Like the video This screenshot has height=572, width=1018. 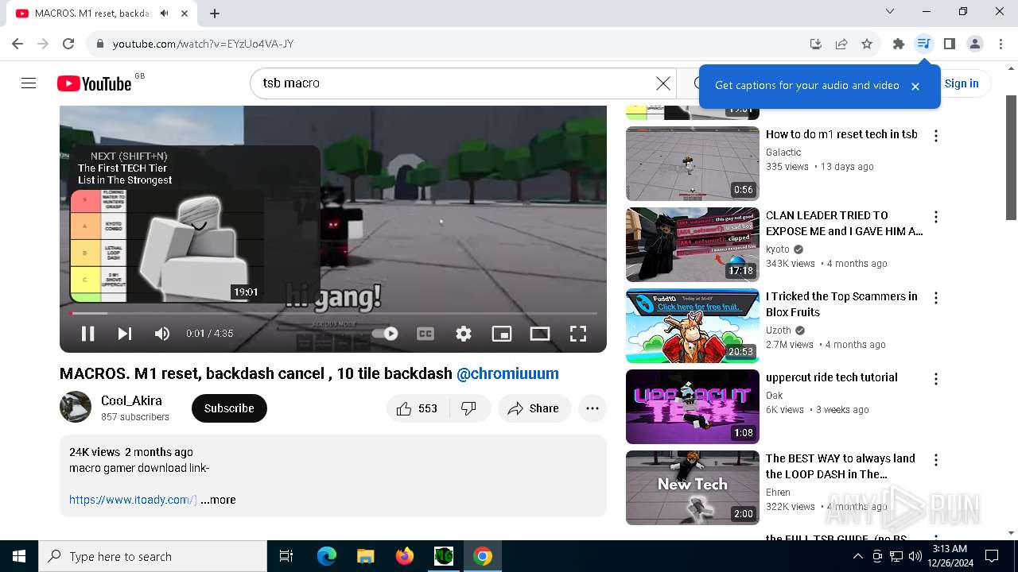point(418,408)
